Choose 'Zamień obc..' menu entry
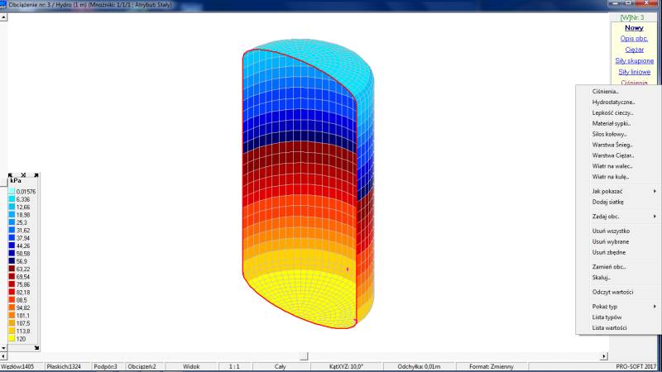The width and height of the screenshot is (662, 372). [609, 267]
